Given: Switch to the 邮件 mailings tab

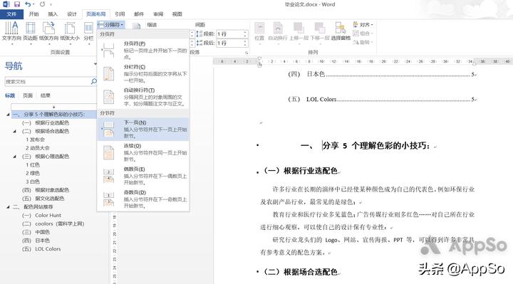Looking at the screenshot, I should click(x=139, y=14).
